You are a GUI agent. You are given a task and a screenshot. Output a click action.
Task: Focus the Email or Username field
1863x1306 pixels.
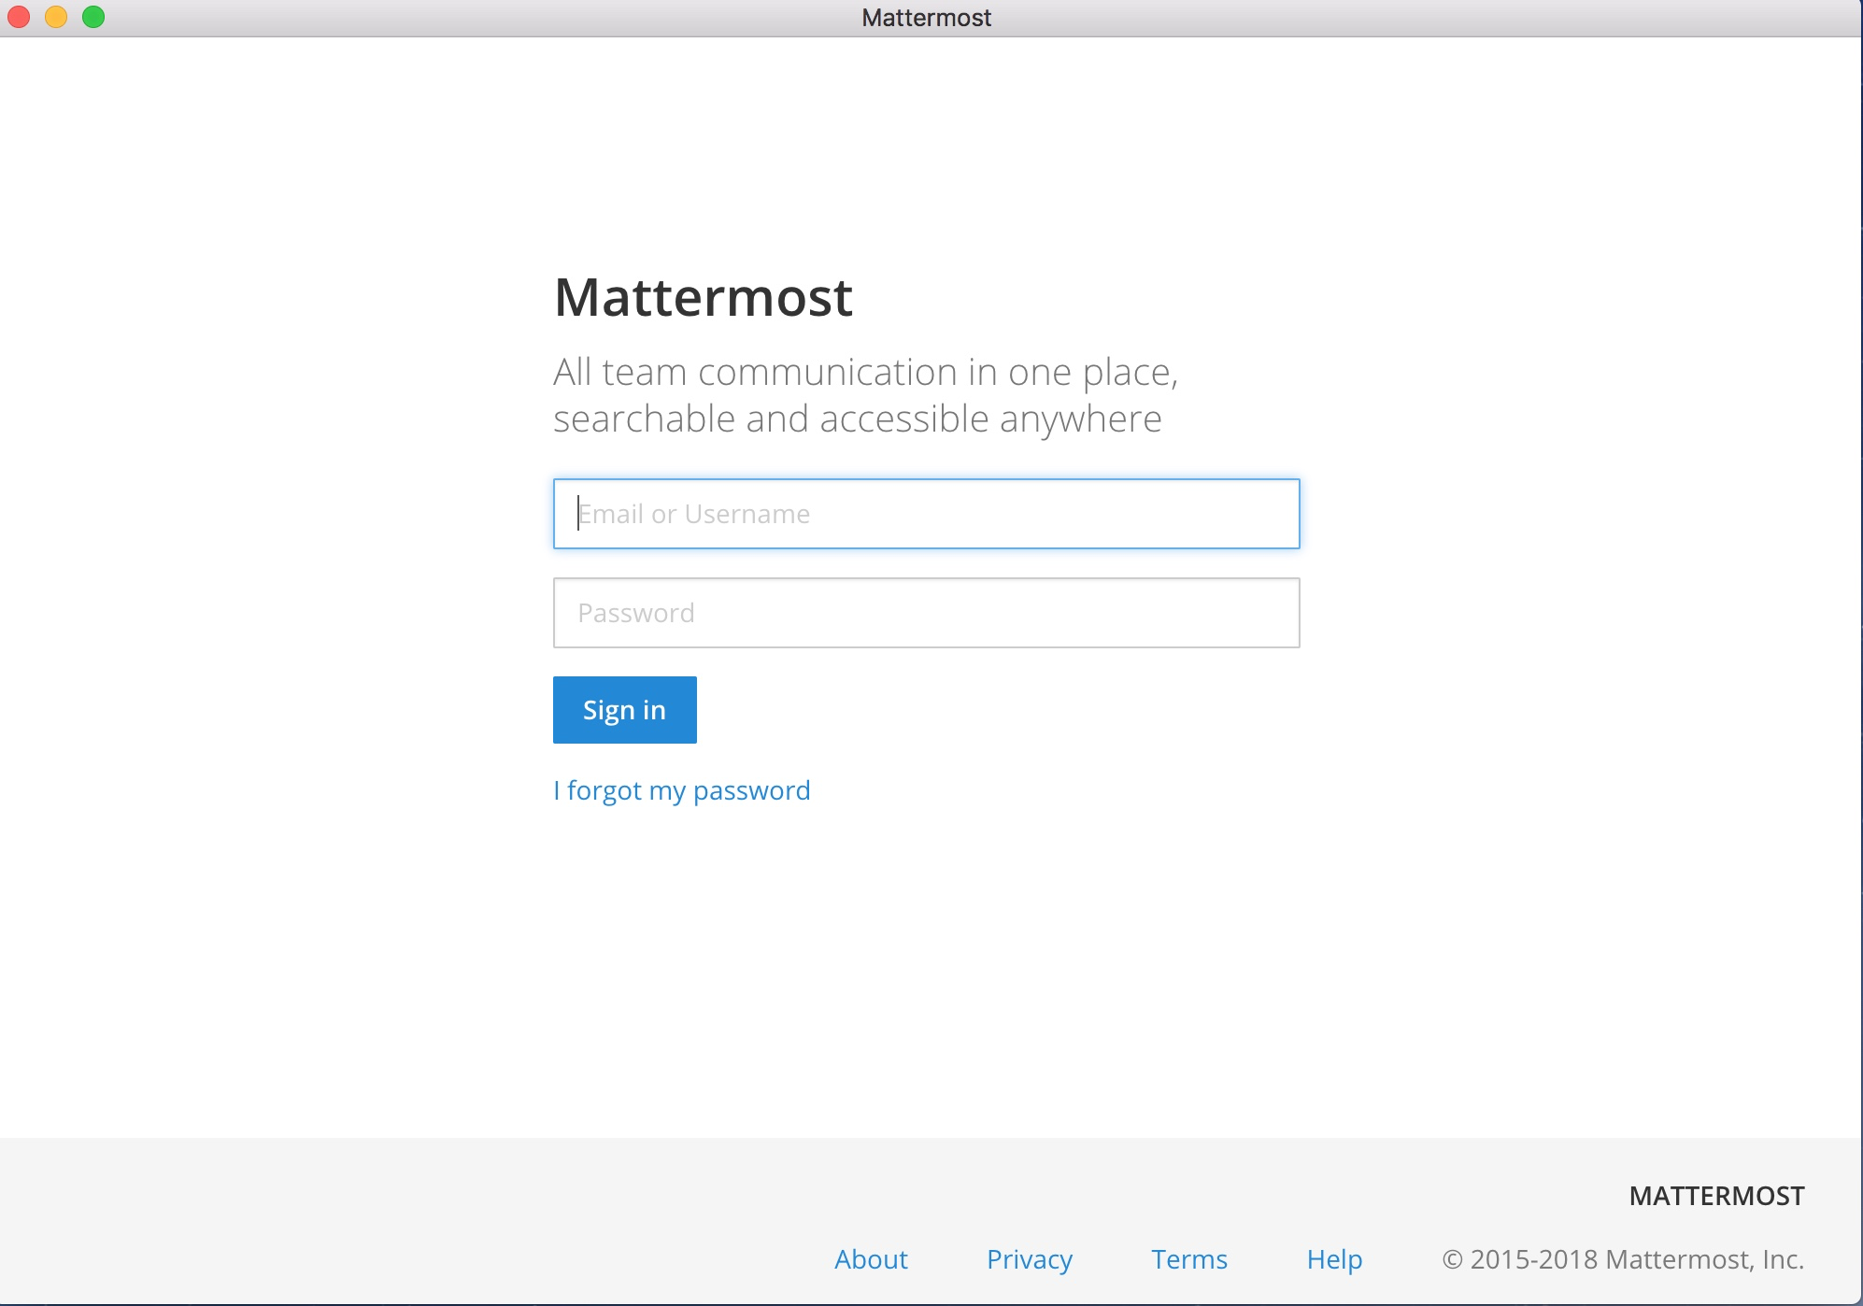926,514
